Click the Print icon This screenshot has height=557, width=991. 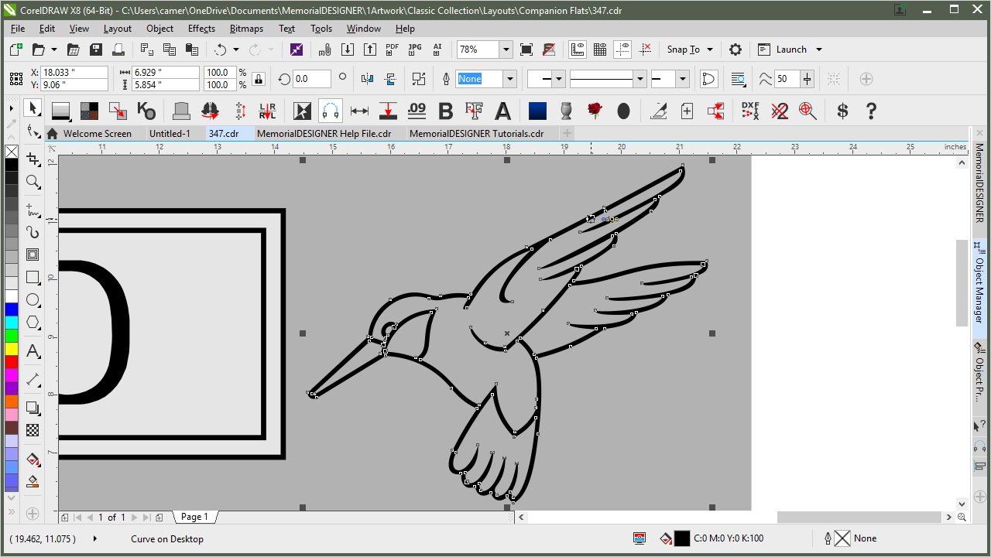[x=118, y=50]
